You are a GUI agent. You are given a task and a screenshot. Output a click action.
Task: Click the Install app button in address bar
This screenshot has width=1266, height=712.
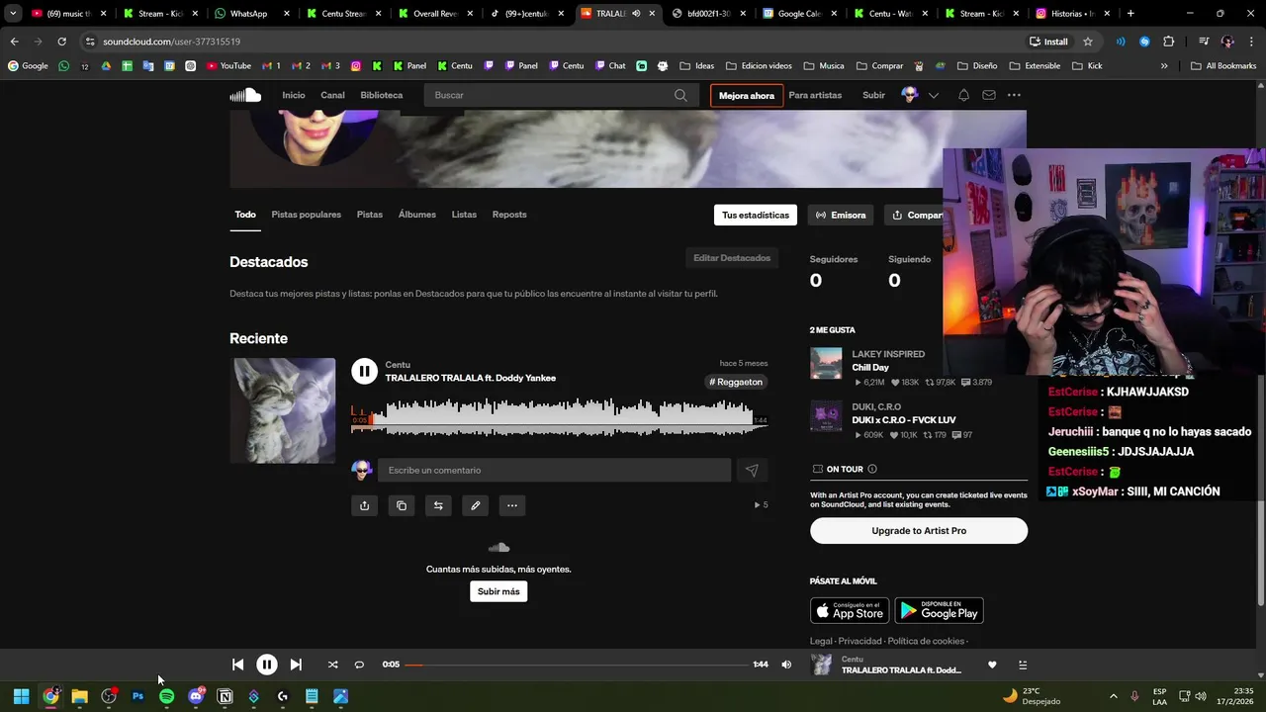tap(1048, 42)
